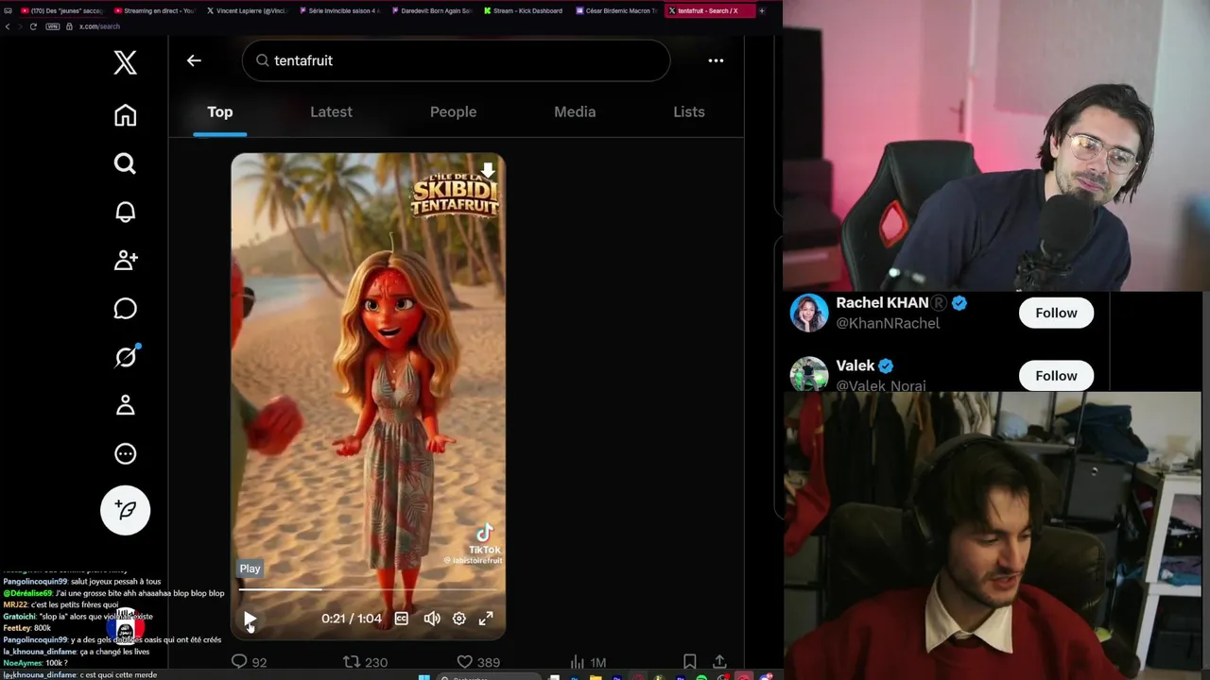1210x680 pixels.
Task: Open @KhanNRachel handle link
Action: pyautogui.click(x=888, y=323)
